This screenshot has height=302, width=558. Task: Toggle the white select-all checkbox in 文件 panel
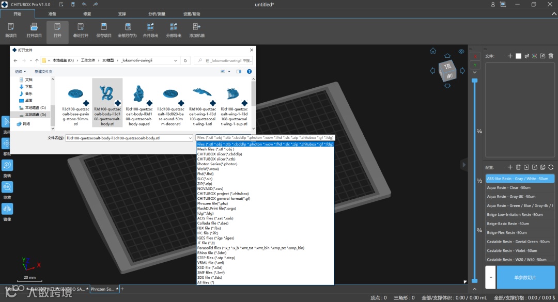coord(518,56)
